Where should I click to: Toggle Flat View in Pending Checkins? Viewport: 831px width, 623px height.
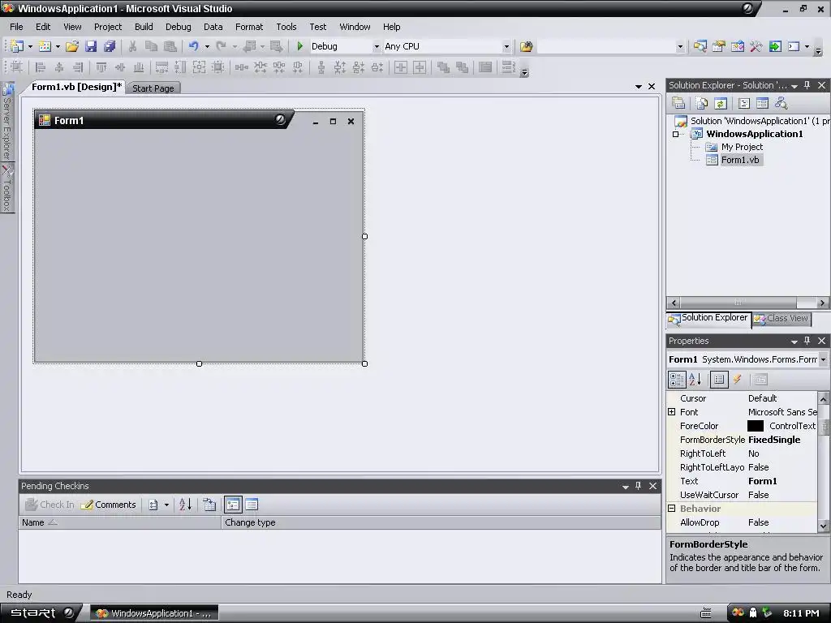click(x=233, y=505)
